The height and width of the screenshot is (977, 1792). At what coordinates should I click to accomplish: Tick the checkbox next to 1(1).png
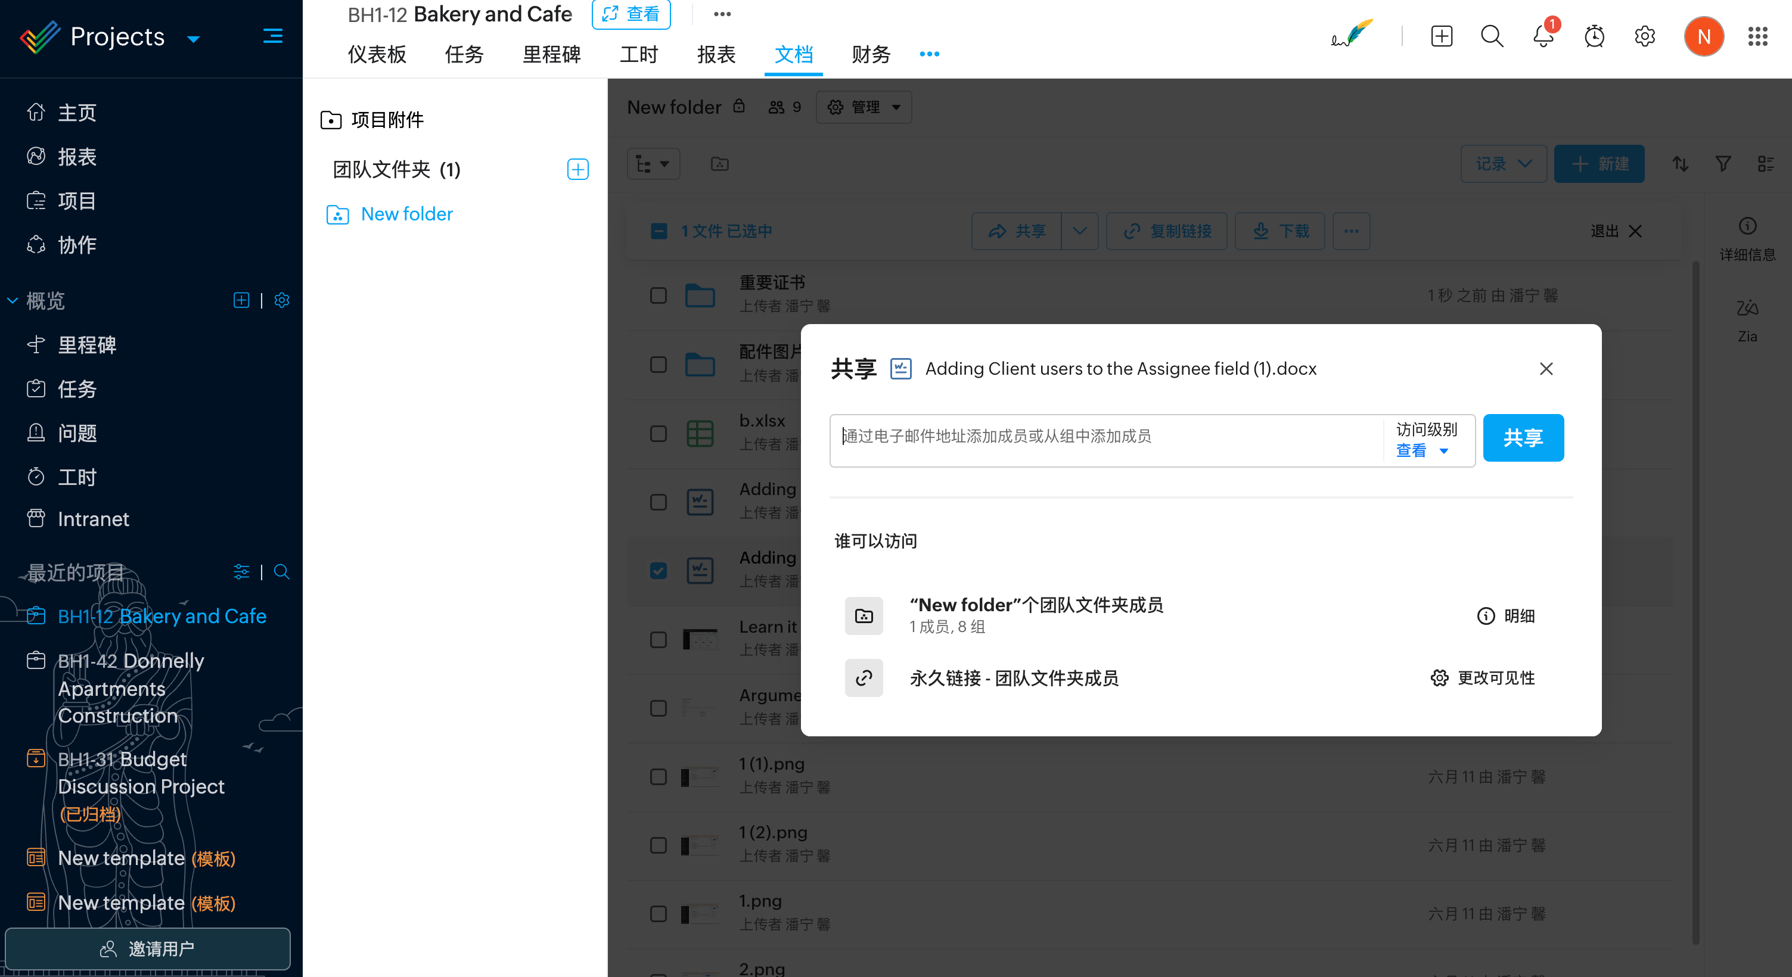(x=658, y=777)
